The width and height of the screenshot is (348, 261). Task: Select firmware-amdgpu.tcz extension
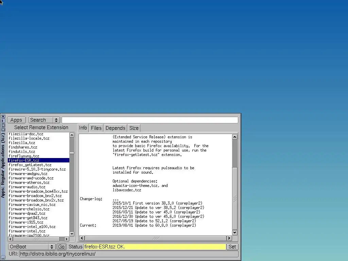[38, 174]
